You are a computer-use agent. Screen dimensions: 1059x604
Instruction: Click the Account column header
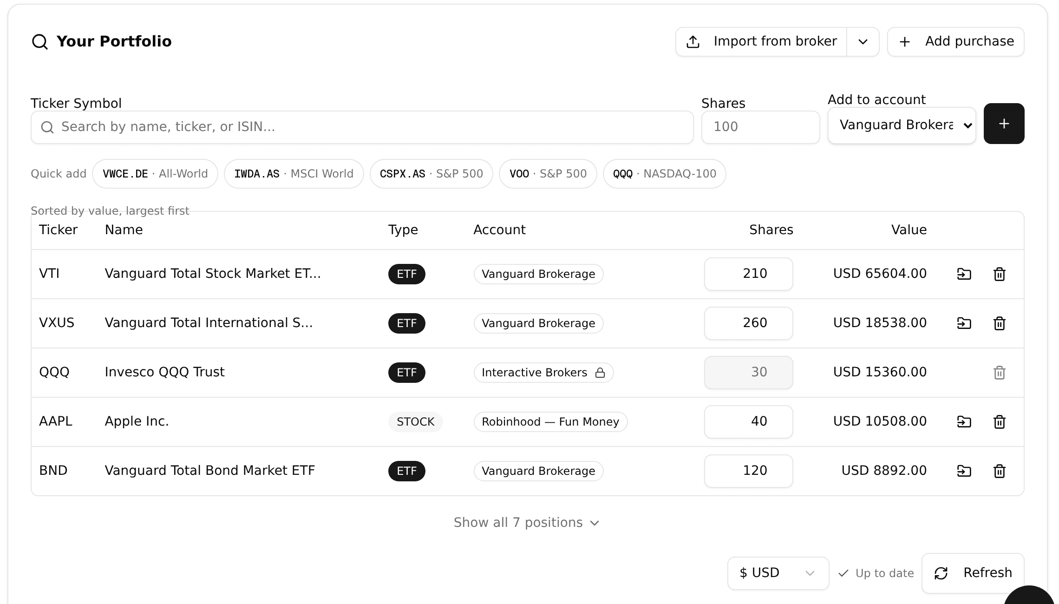(x=499, y=230)
